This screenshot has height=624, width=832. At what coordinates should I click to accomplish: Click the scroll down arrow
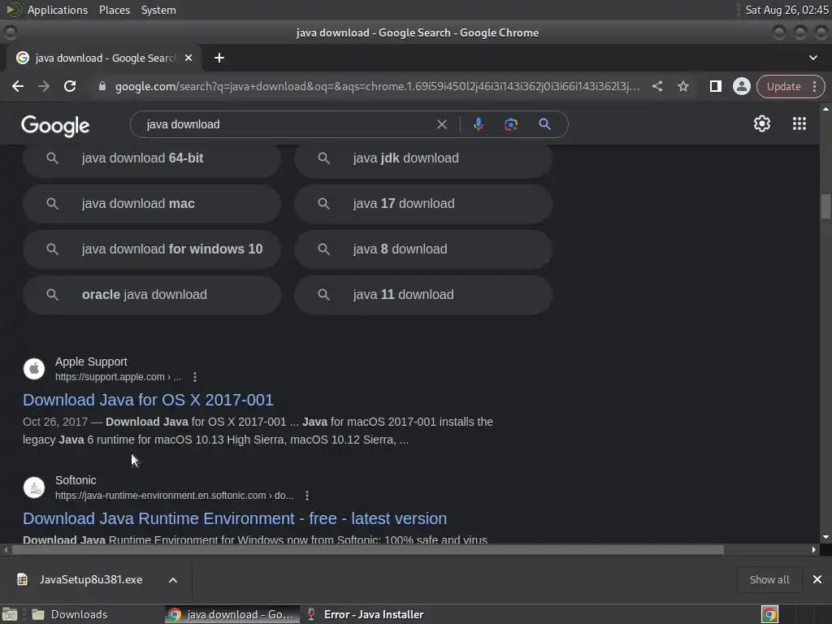point(825,537)
